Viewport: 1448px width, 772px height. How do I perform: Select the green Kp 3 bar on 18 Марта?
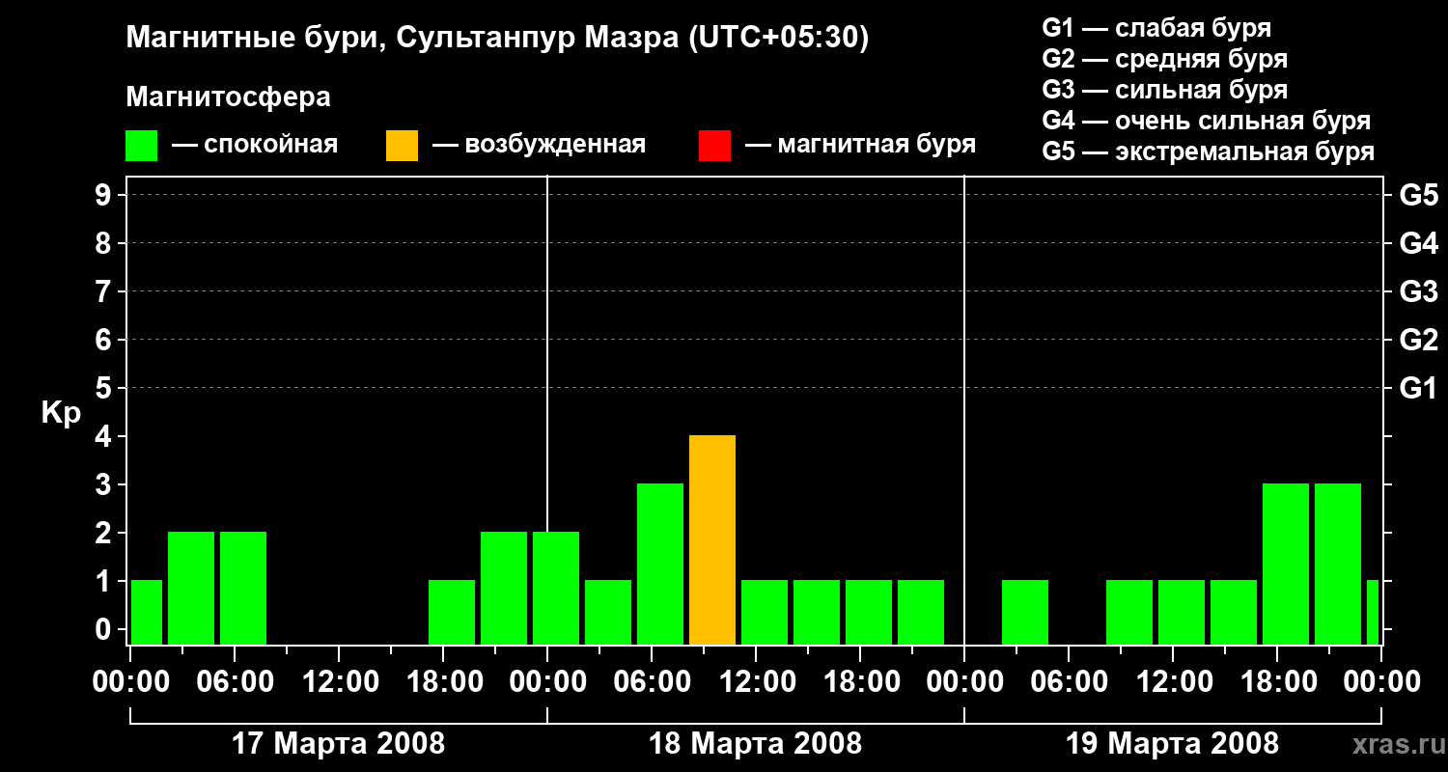pos(660,564)
